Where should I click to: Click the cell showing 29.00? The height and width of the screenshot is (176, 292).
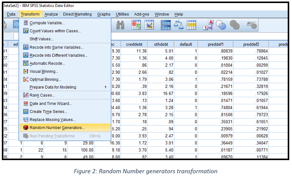click(x=81, y=143)
